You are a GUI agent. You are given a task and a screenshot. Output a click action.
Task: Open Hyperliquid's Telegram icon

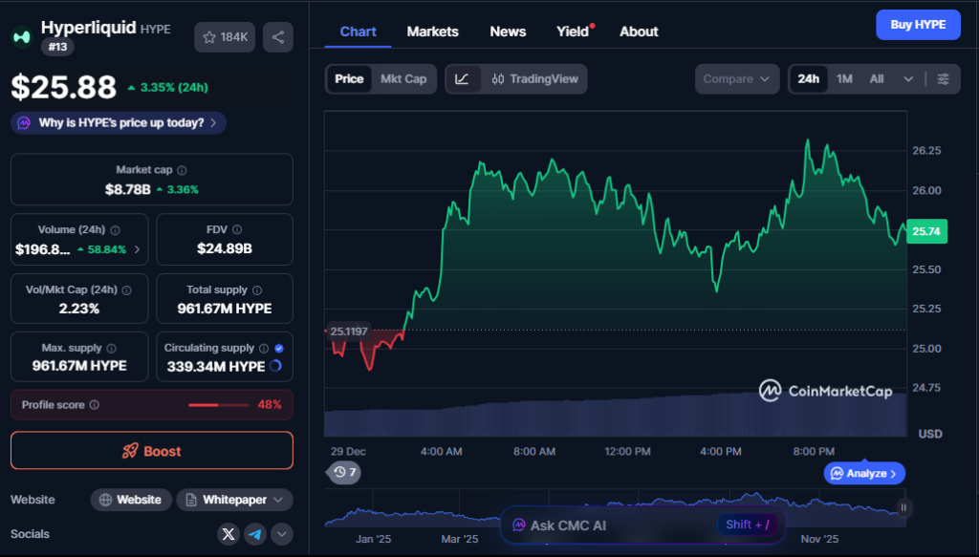pos(254,534)
